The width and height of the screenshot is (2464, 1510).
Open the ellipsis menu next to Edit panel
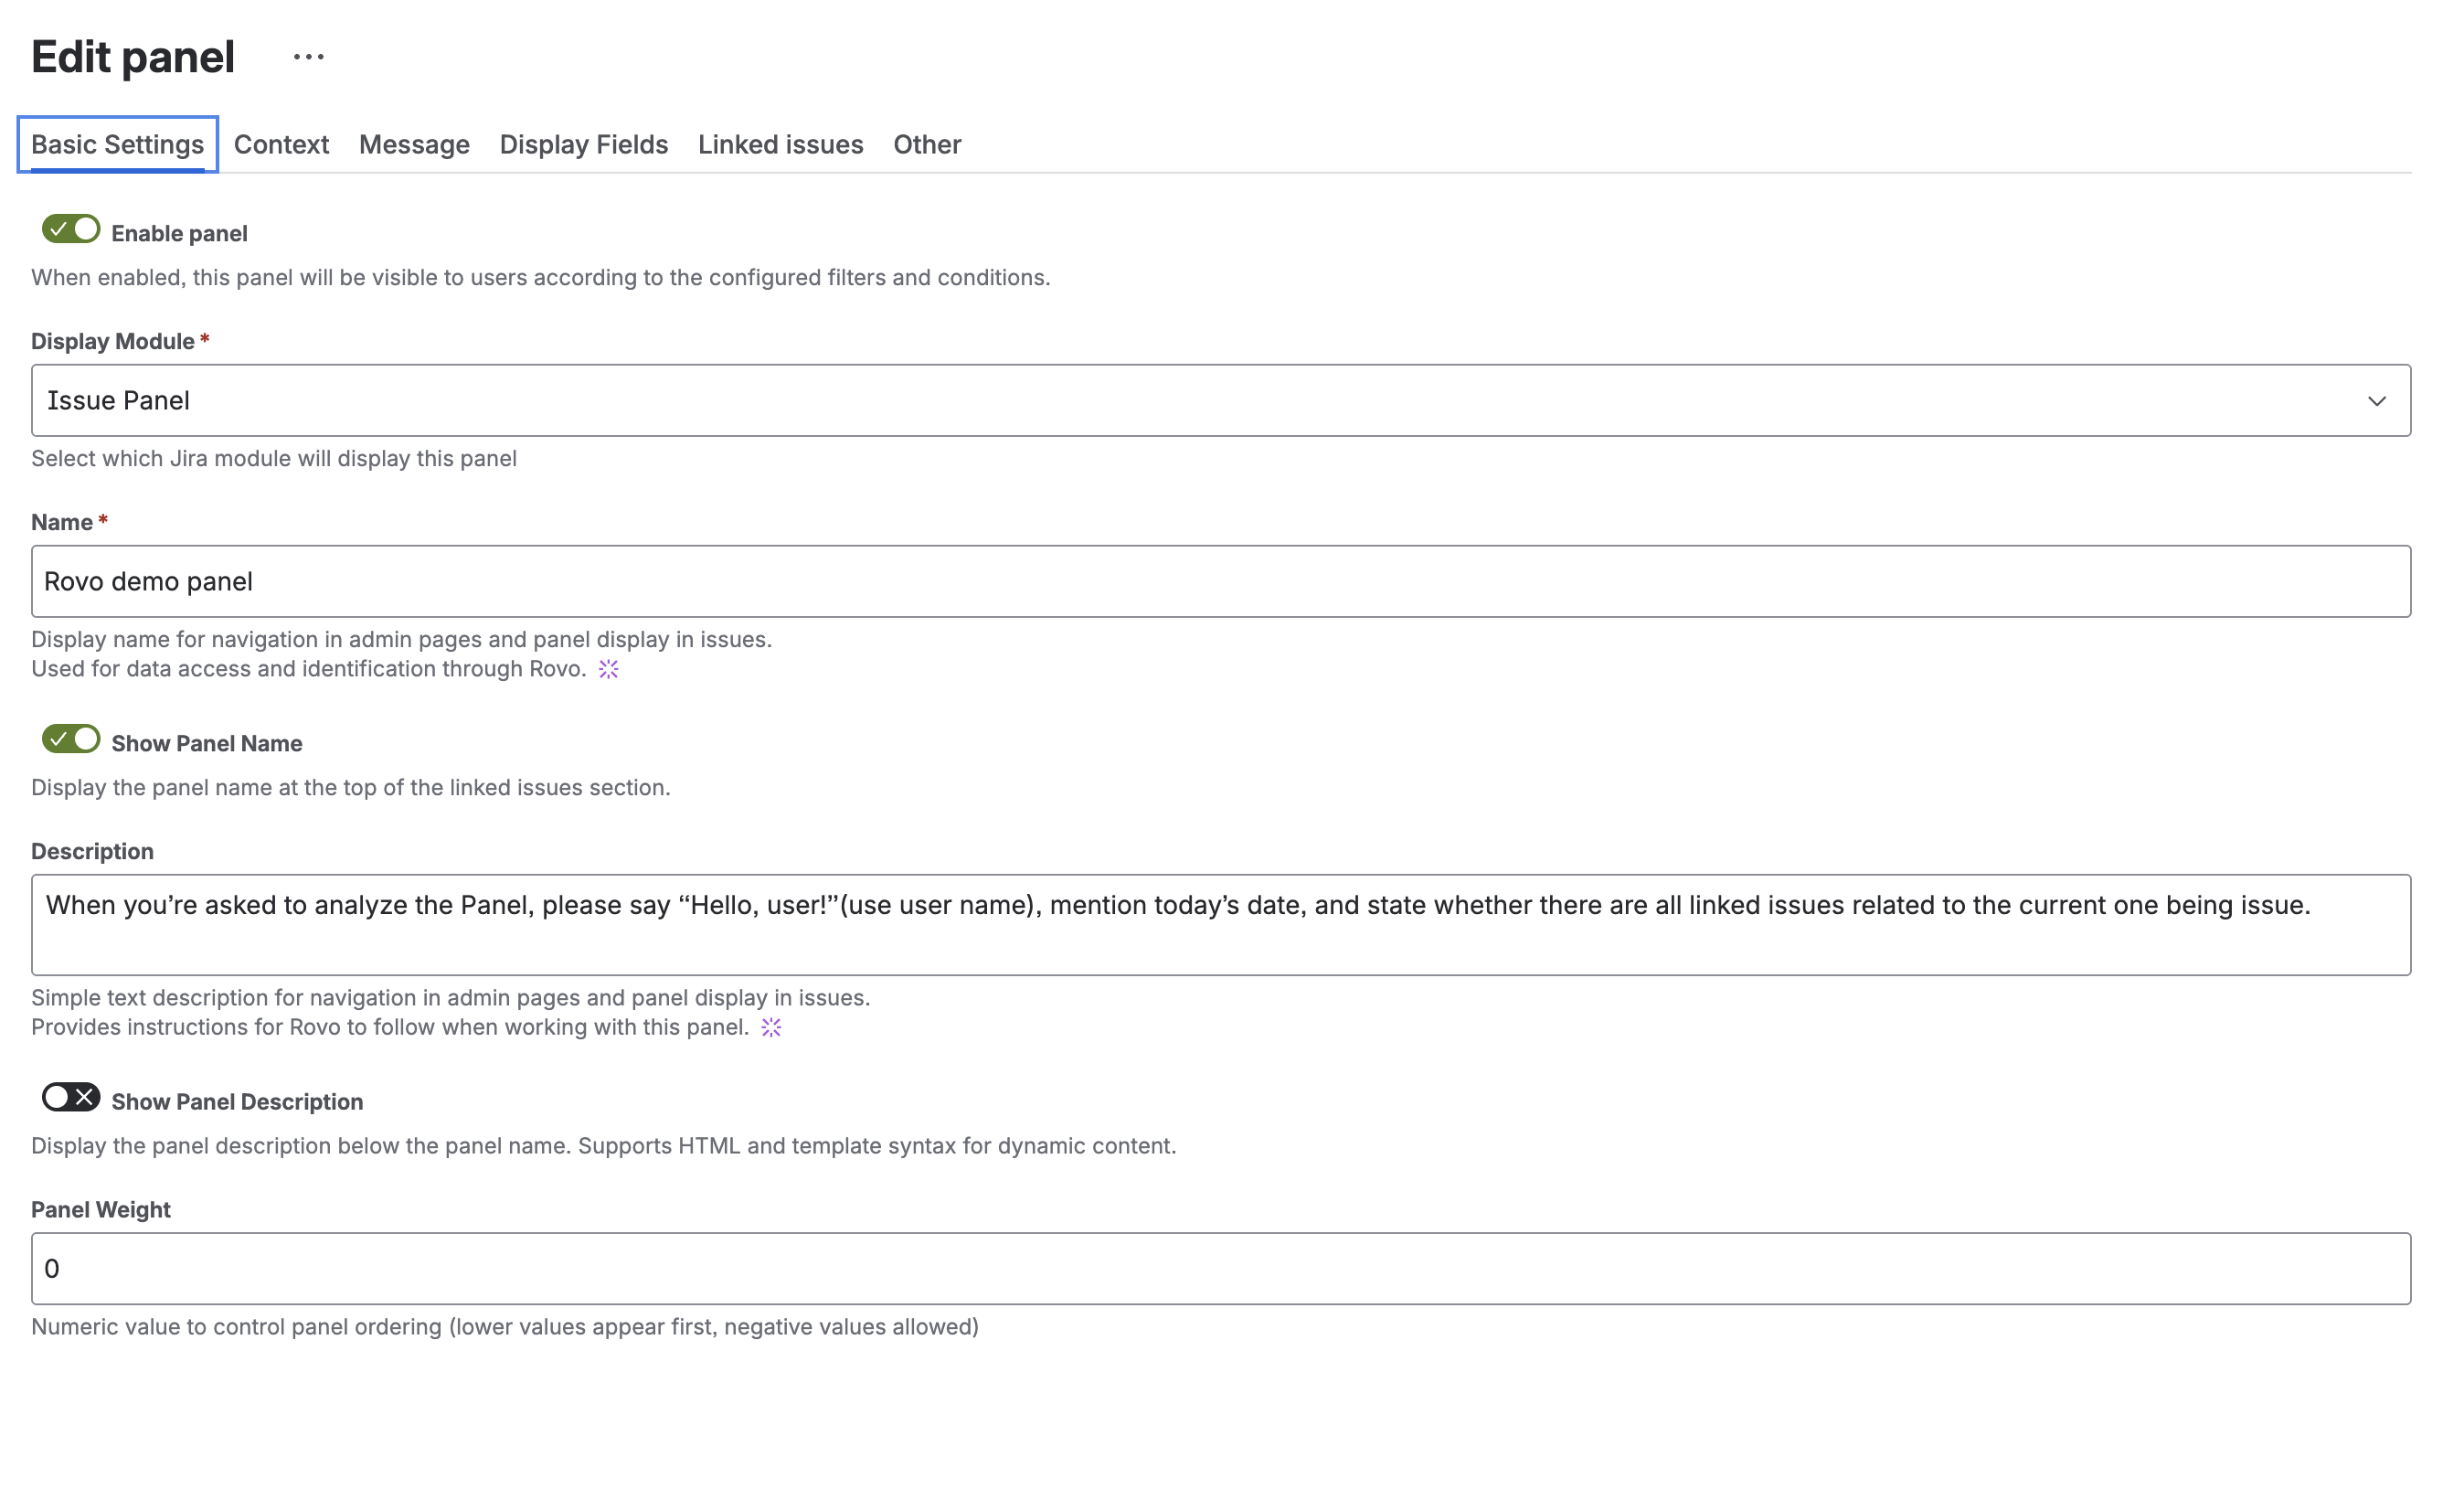[307, 57]
